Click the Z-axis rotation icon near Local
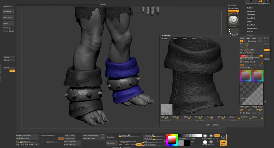The image size is (274, 148). (218, 141)
